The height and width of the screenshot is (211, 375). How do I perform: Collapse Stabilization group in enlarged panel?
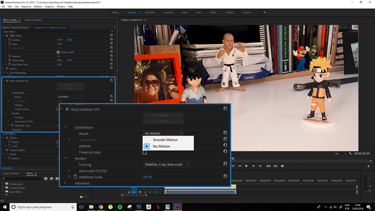click(x=65, y=127)
